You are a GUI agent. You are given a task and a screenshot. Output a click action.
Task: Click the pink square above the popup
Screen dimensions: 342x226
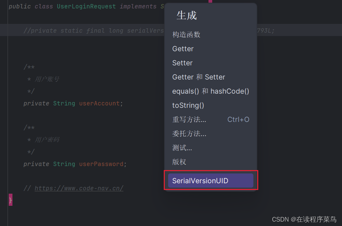click(211, 2)
